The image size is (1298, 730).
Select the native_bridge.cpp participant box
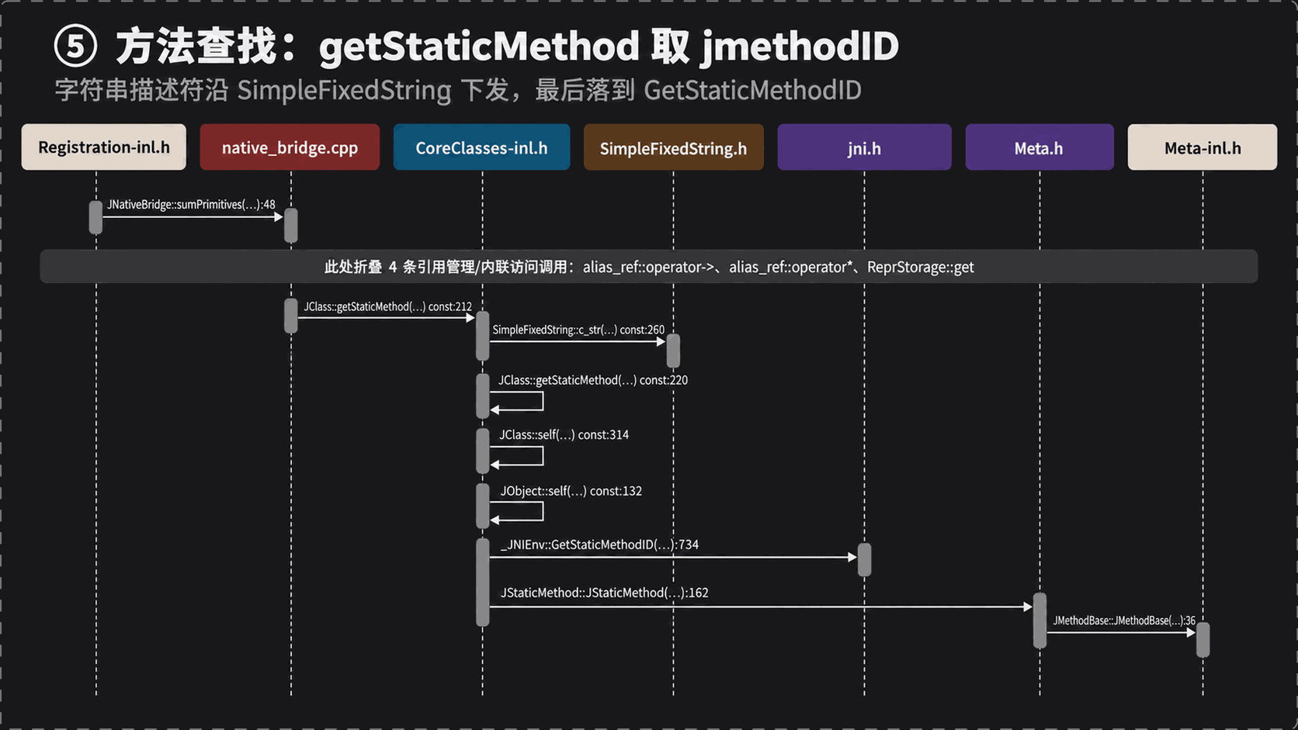pyautogui.click(x=290, y=147)
